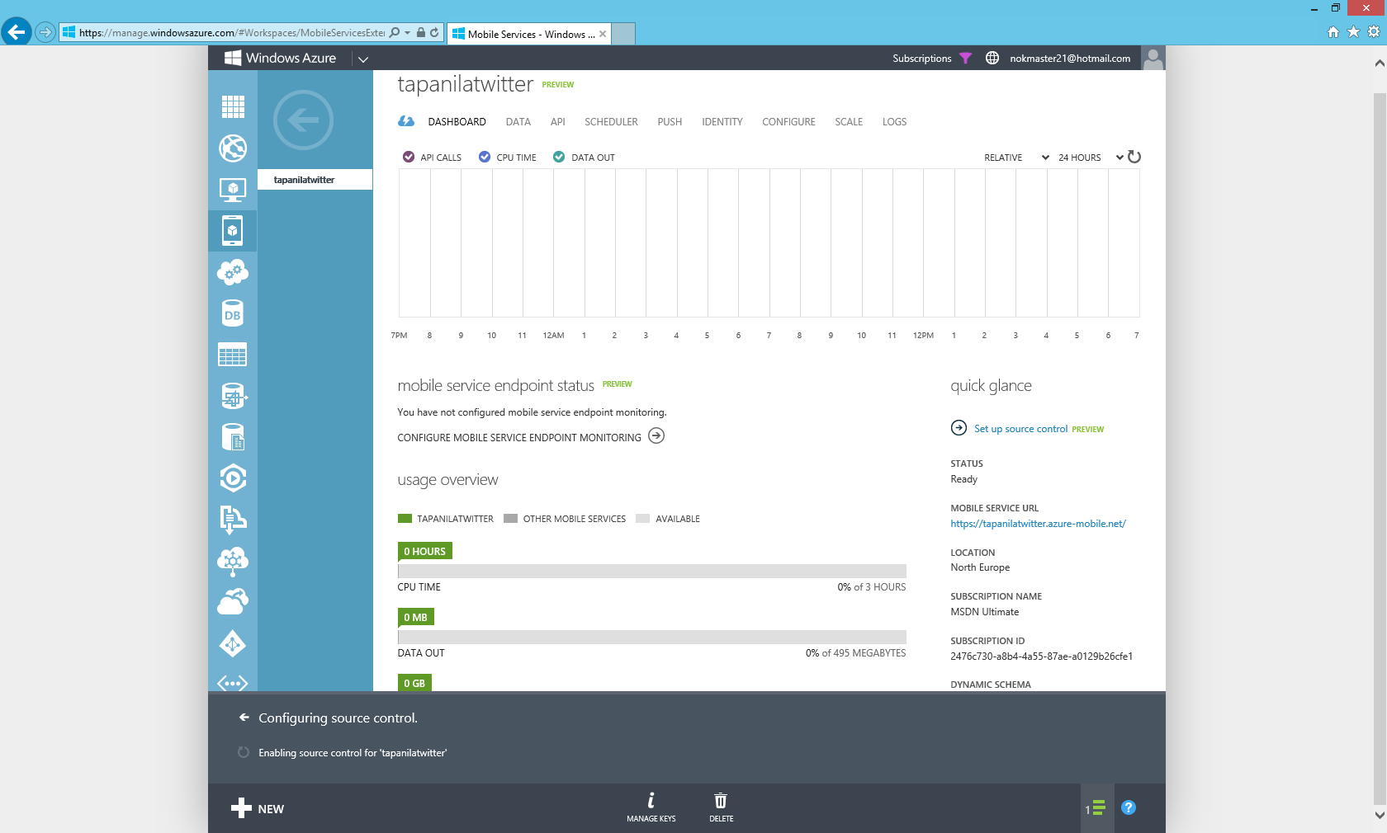Screen dimensions: 1387x833
Task: Open the 24 HOURS time range dropdown
Action: point(1091,158)
